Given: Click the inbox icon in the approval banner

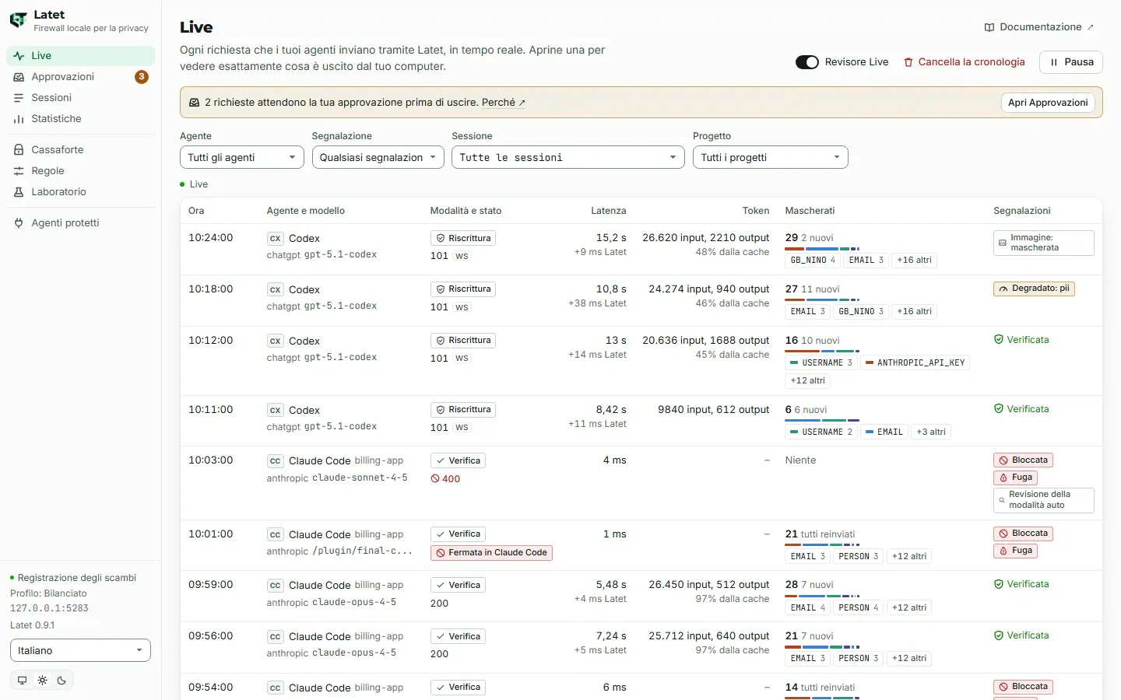Looking at the screenshot, I should 194,103.
